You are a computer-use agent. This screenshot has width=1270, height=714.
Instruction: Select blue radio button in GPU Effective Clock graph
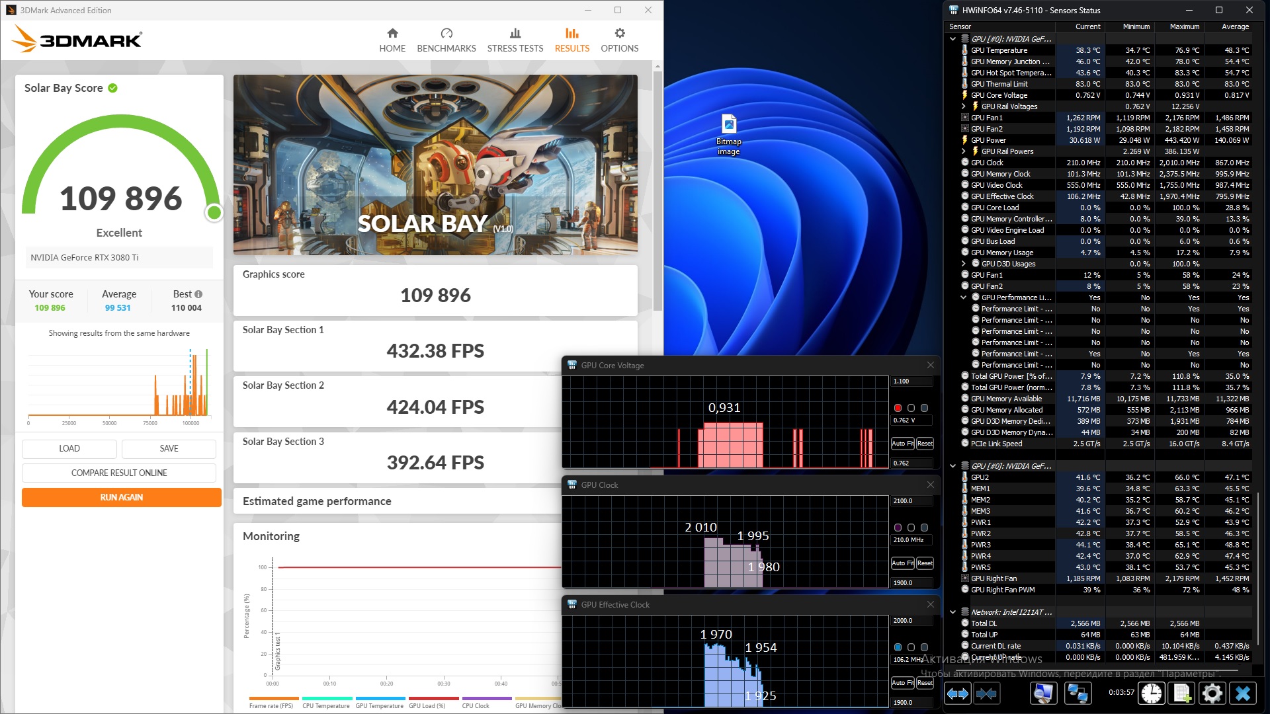pos(898,647)
